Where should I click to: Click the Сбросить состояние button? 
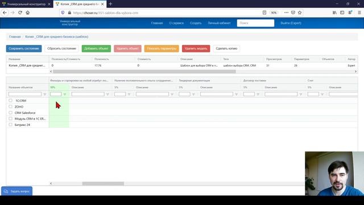tap(61, 48)
